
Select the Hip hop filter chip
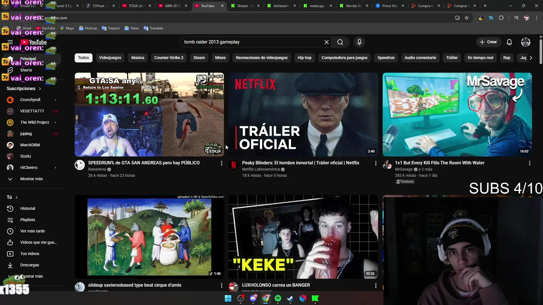click(305, 58)
